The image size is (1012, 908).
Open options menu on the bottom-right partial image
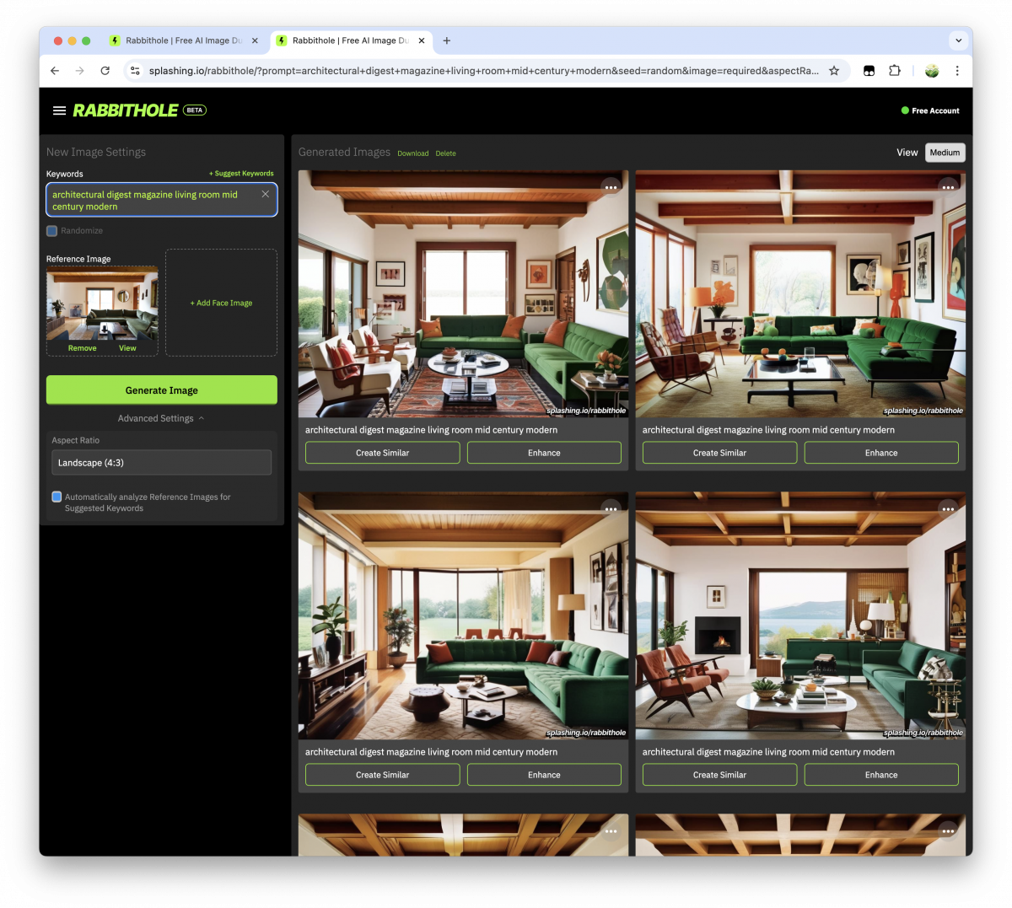pos(948,830)
